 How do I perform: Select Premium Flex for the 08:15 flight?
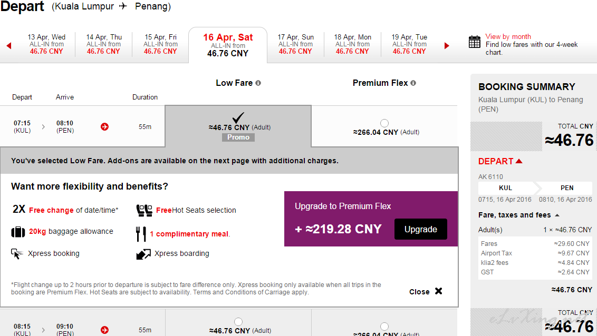[x=384, y=326]
